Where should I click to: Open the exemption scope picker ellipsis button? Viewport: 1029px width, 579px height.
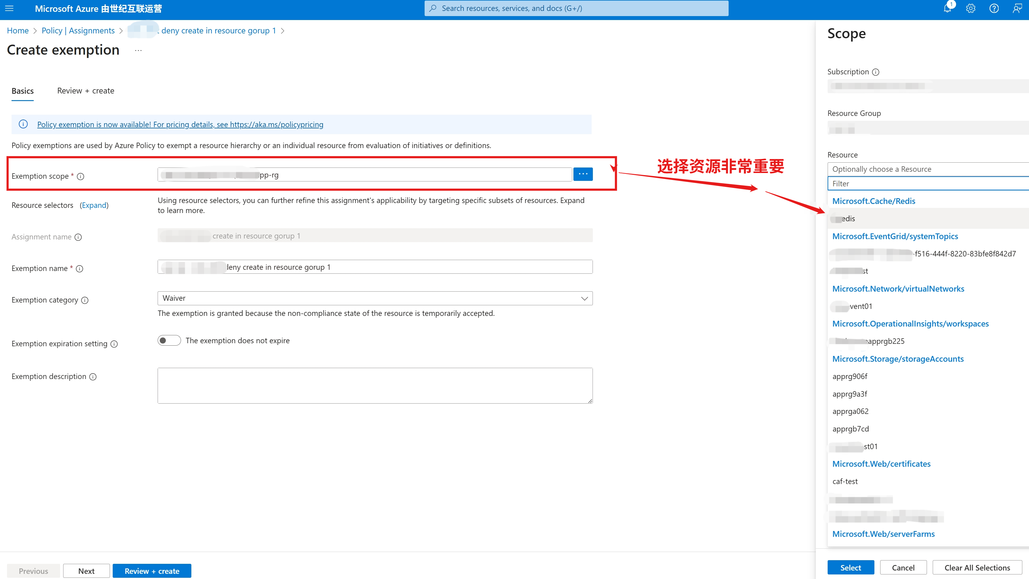point(583,174)
